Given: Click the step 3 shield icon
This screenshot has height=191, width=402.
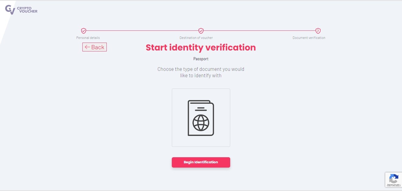Looking at the screenshot, I should click(318, 31).
